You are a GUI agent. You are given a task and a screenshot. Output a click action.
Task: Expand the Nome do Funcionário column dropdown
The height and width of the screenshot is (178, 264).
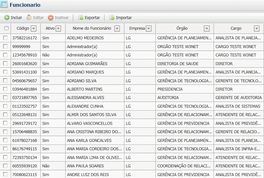coord(117,28)
